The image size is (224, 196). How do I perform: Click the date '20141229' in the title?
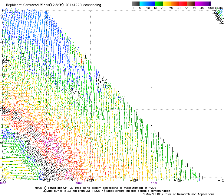click(x=74, y=5)
